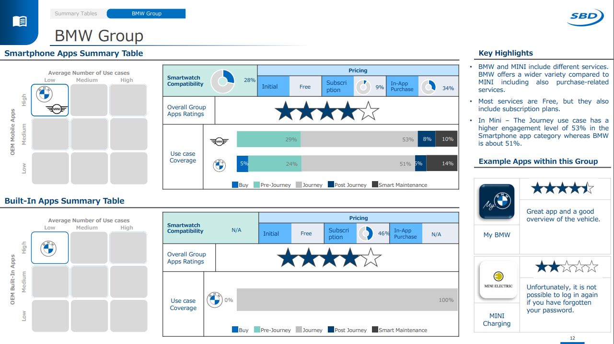
Task: Click built-in Smartwatch Compatibility N/A value
Action: pos(236,230)
